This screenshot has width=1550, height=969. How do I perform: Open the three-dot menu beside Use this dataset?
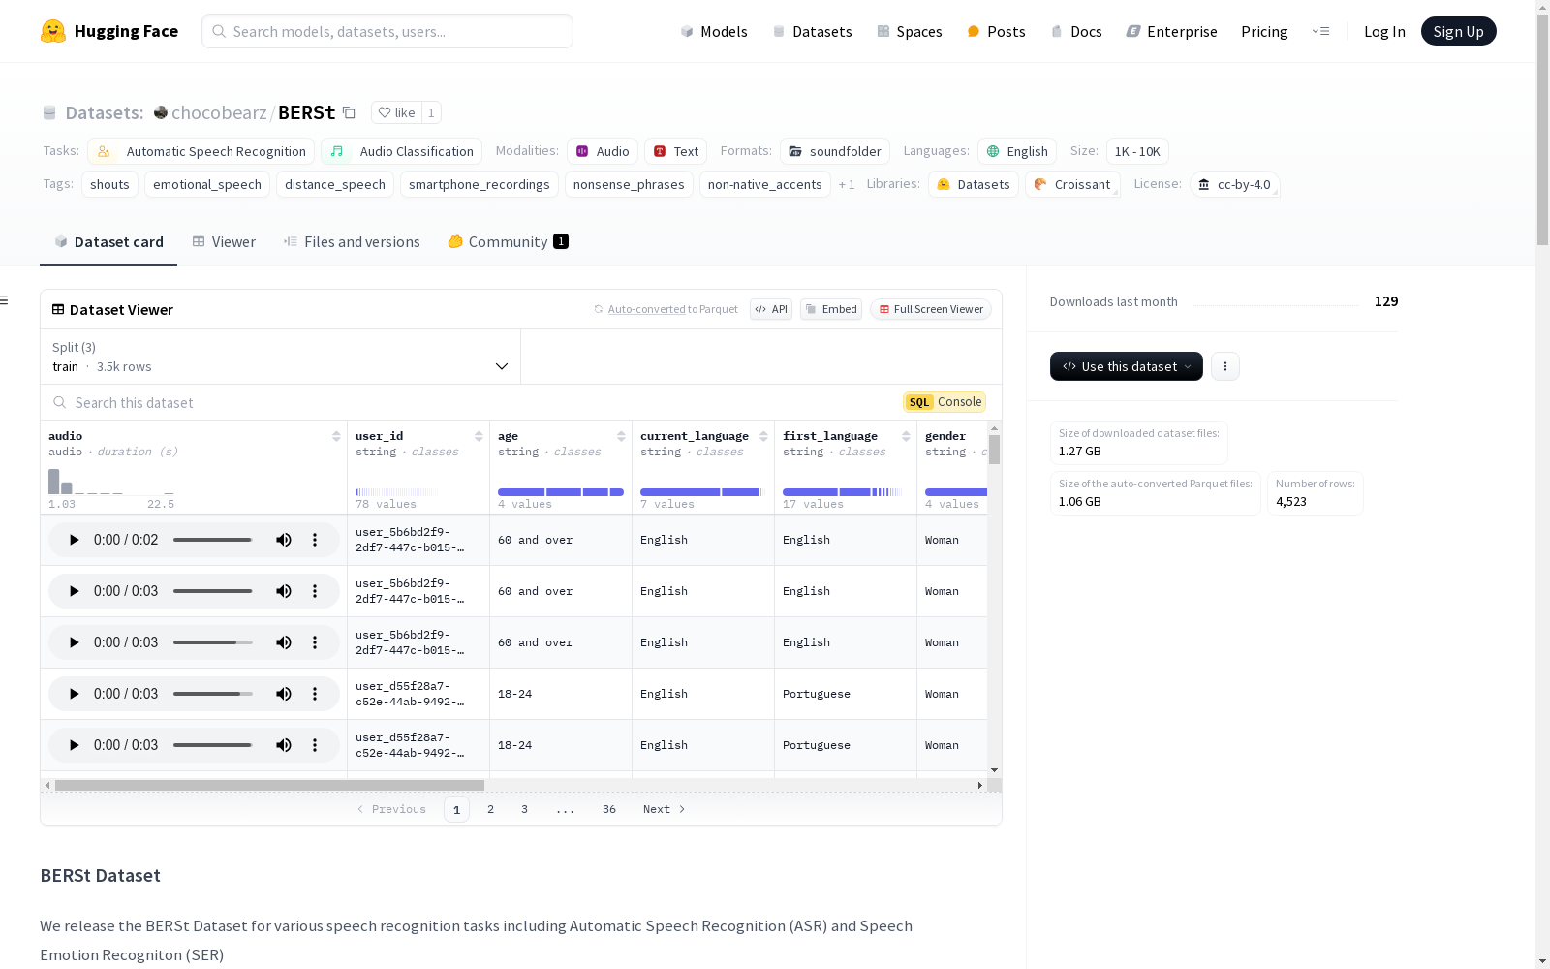pos(1224,366)
